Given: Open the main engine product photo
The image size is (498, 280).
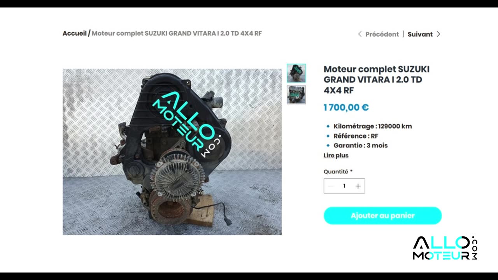Looking at the screenshot, I should coord(172,152).
